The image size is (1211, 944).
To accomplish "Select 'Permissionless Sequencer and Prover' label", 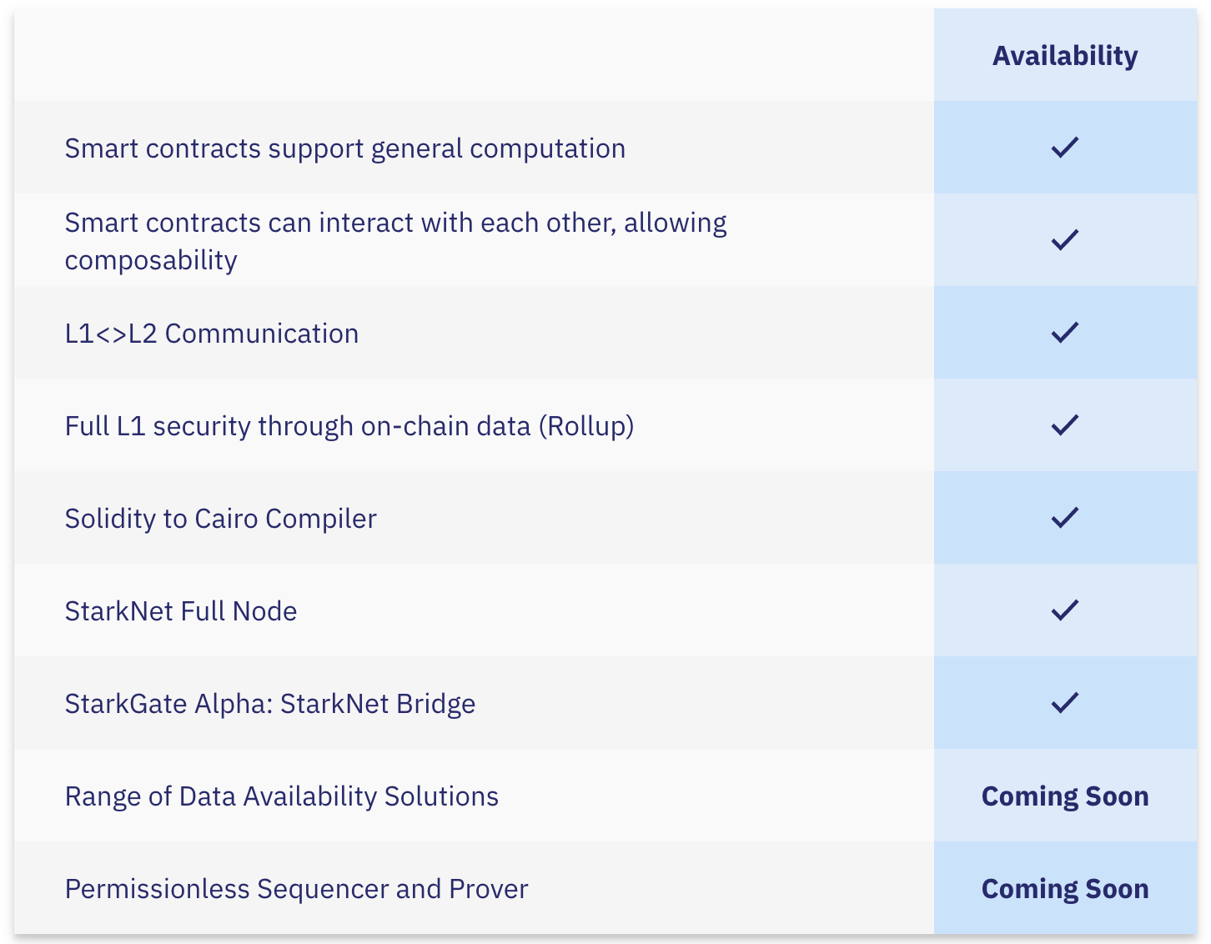I will [x=297, y=889].
